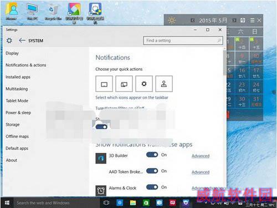277x208 pixels.
Task: Open the Recycle Bin desktop icon
Action: coord(53,12)
